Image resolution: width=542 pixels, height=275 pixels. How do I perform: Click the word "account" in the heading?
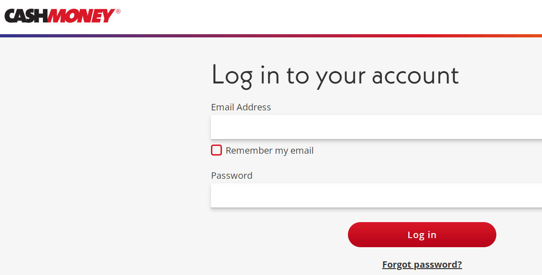coord(415,75)
